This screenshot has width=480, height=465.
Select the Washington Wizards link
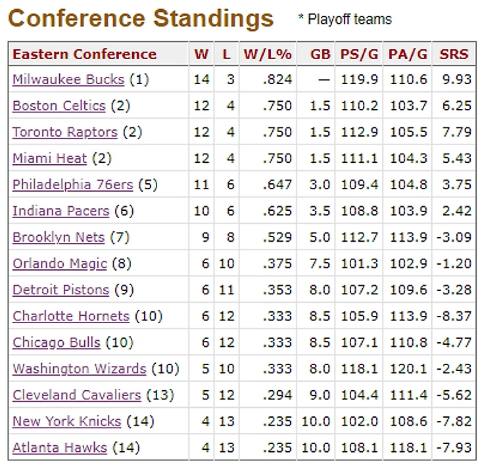point(79,368)
